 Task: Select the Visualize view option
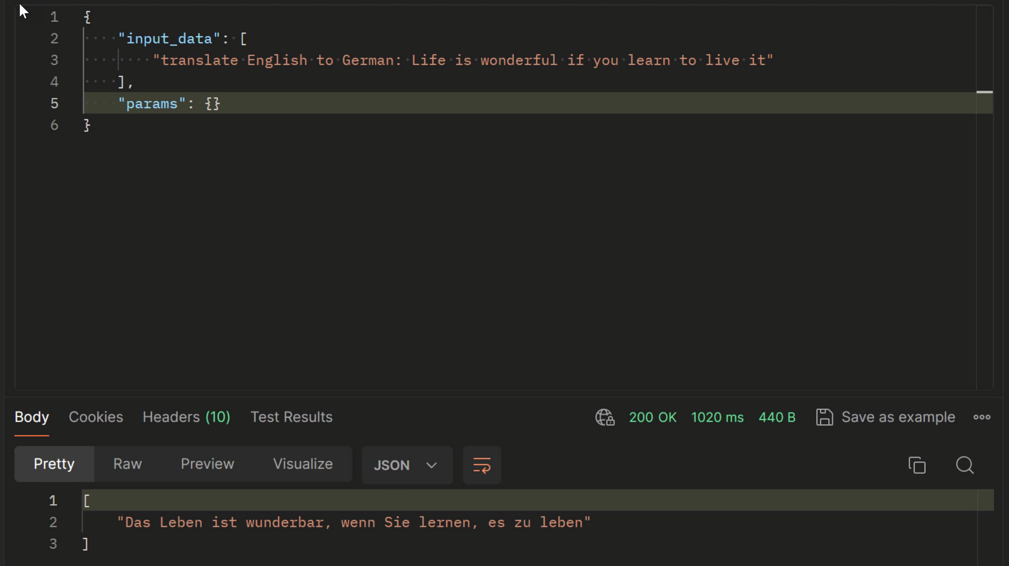click(x=303, y=464)
